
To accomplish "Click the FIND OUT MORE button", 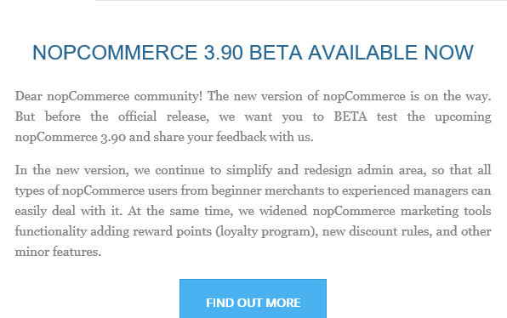I will [x=253, y=298].
